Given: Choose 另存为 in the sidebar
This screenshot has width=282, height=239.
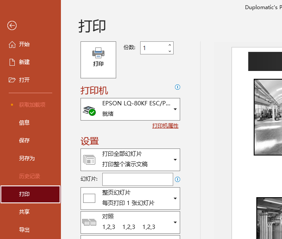Looking at the screenshot, I should 27,158.
